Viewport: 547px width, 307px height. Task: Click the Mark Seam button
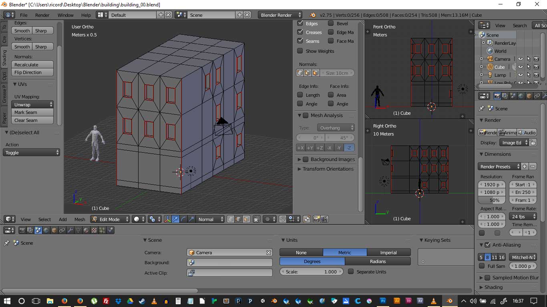34,112
